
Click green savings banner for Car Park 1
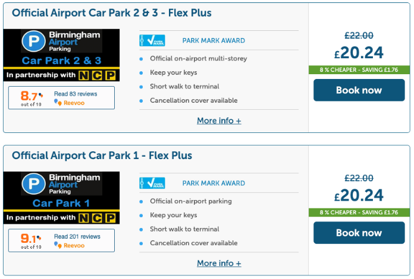coord(359,213)
